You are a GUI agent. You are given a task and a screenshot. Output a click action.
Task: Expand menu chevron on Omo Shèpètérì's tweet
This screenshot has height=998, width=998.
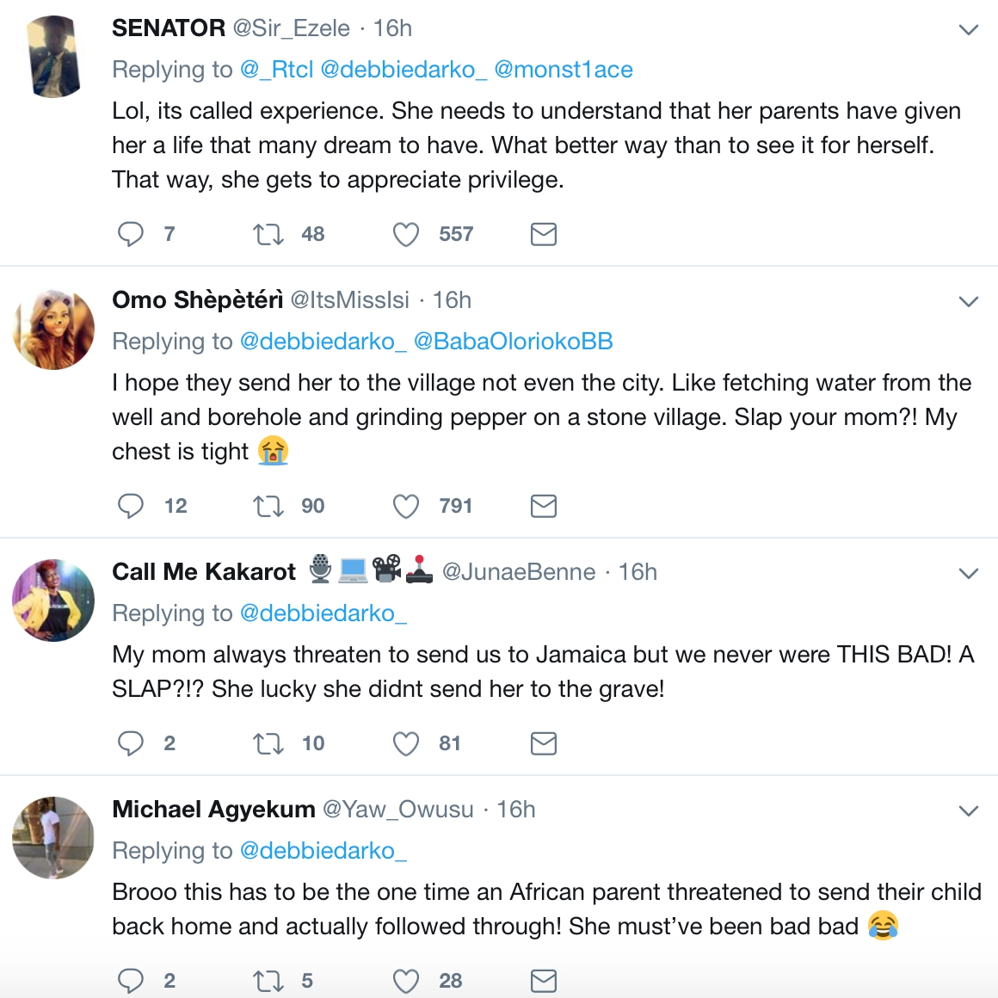point(969,302)
